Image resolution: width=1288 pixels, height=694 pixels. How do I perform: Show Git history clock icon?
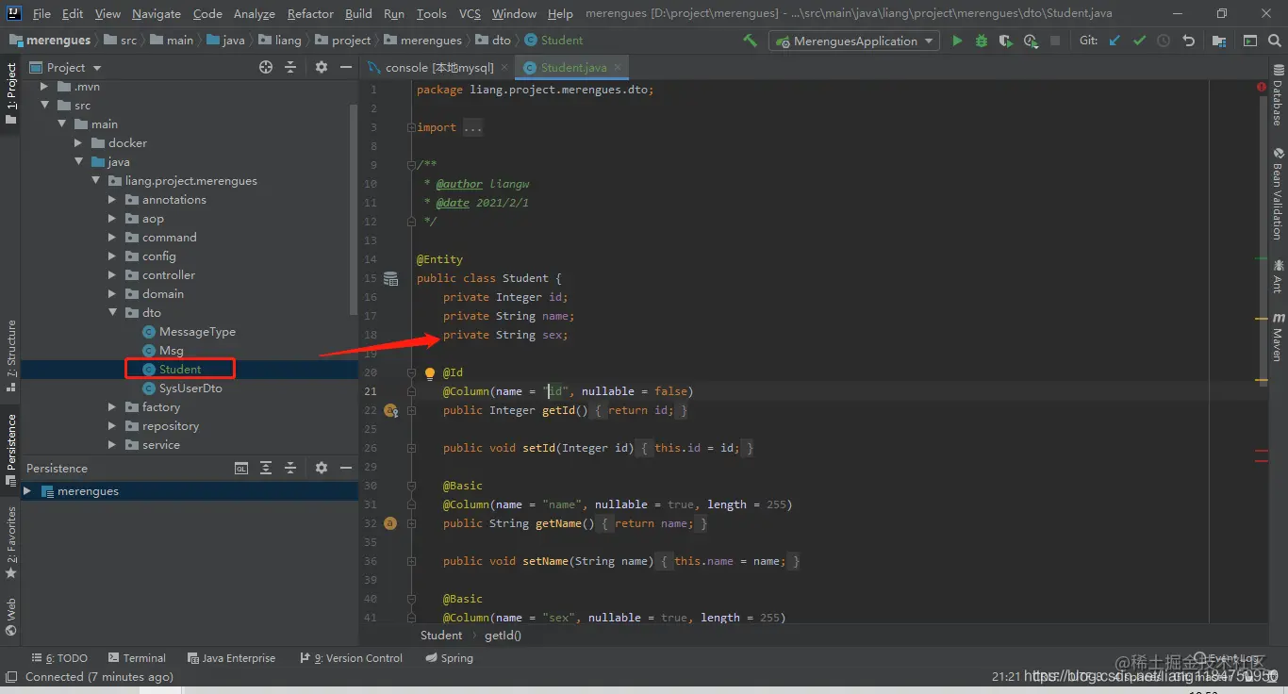click(1164, 41)
